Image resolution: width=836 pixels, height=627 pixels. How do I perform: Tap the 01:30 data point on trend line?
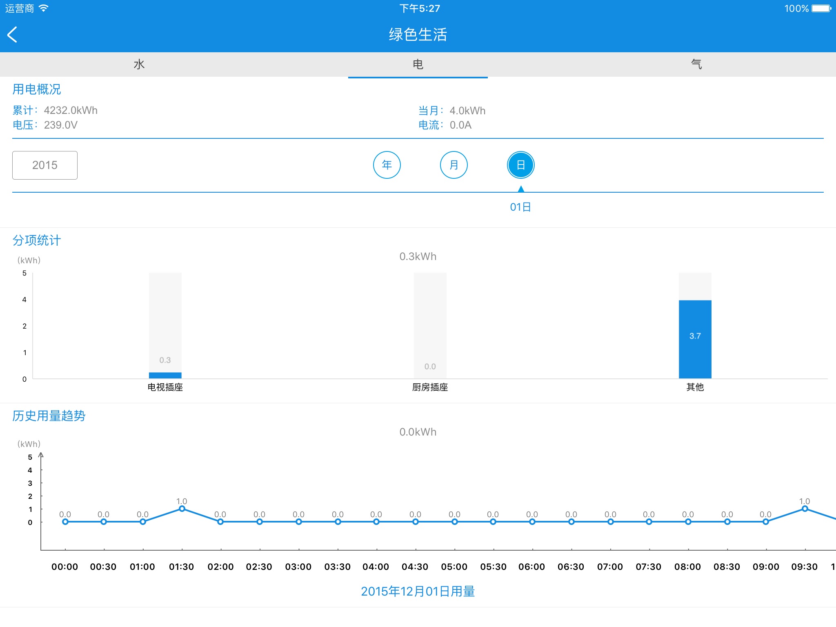[182, 509]
